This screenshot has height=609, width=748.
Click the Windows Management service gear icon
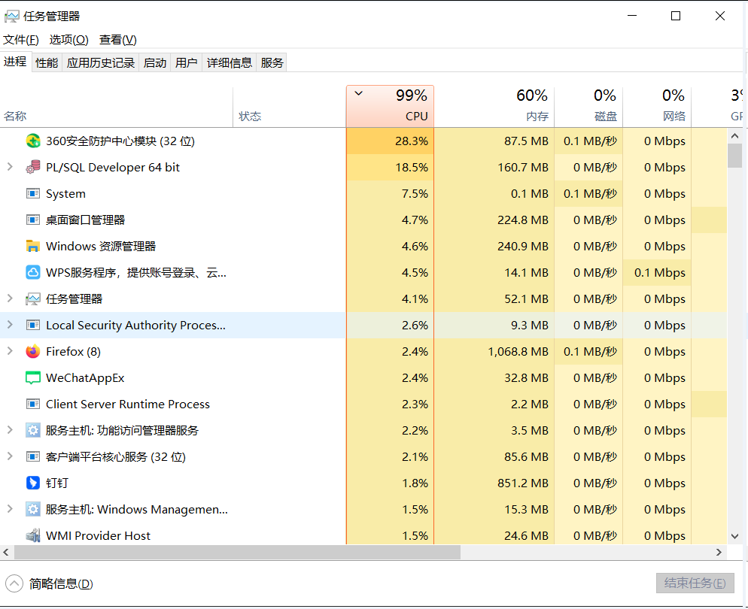click(x=33, y=510)
